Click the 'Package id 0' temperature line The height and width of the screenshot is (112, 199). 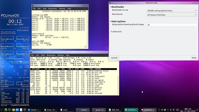click(x=58, y=19)
